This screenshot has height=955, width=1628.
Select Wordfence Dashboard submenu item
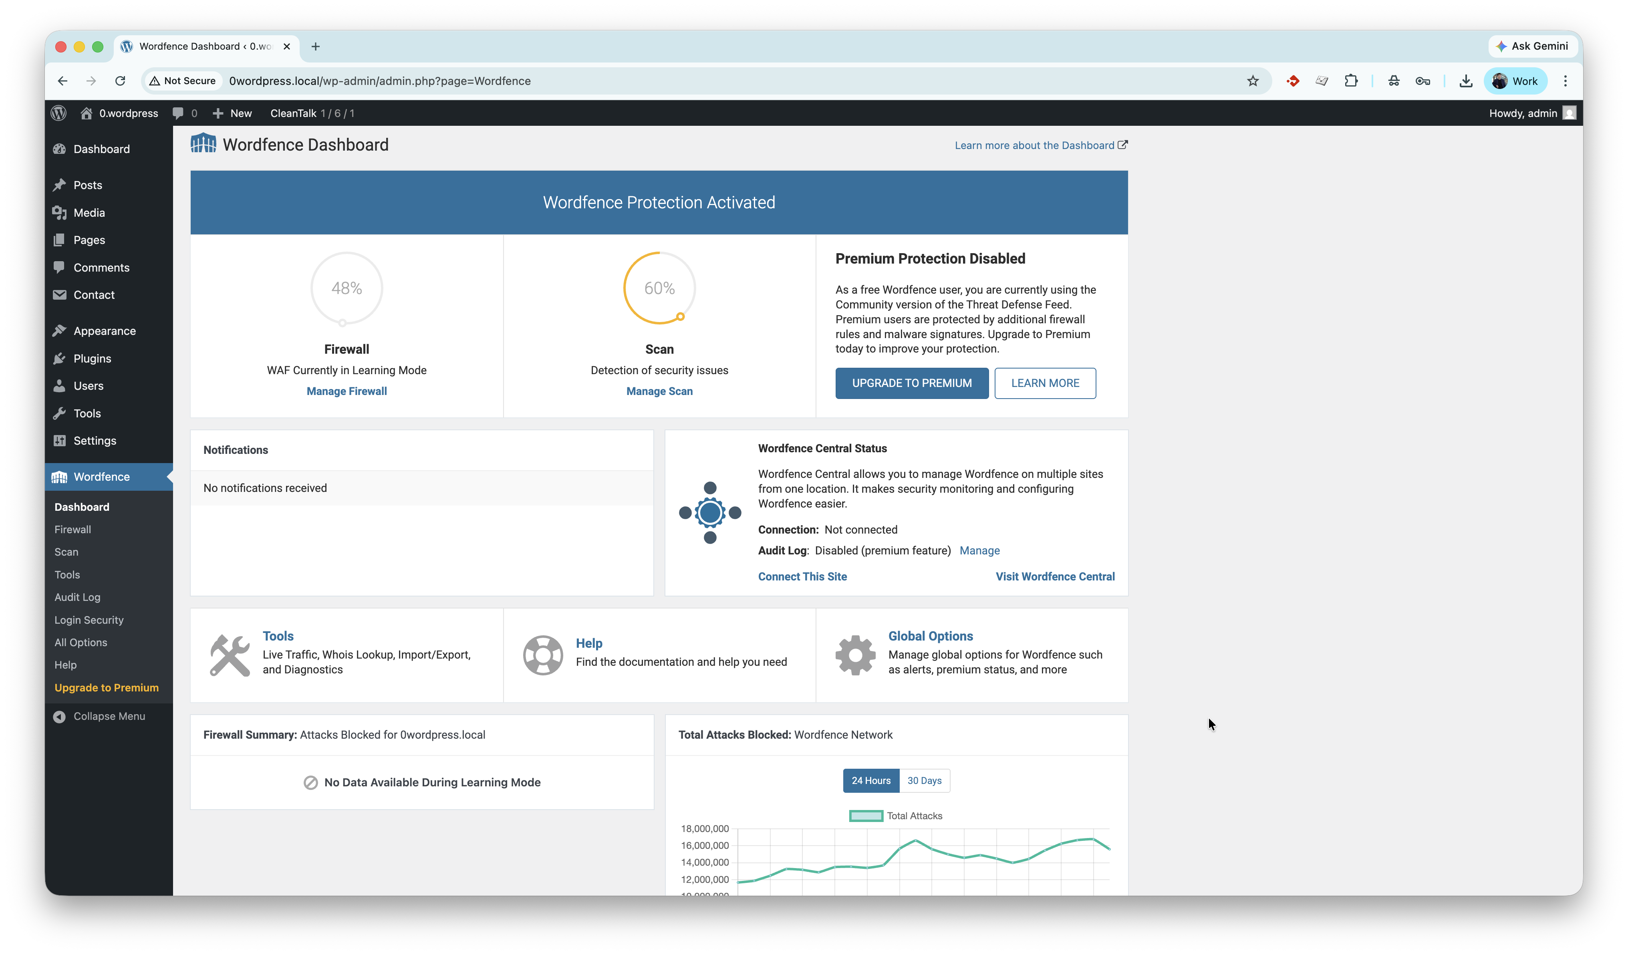[x=82, y=507]
